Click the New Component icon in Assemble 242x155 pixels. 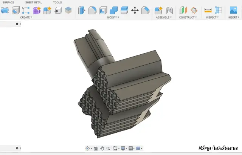(x=158, y=11)
